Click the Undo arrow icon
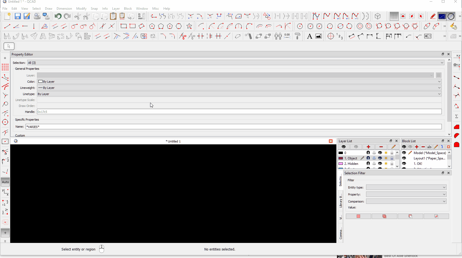This screenshot has height=258, width=462. click(58, 16)
